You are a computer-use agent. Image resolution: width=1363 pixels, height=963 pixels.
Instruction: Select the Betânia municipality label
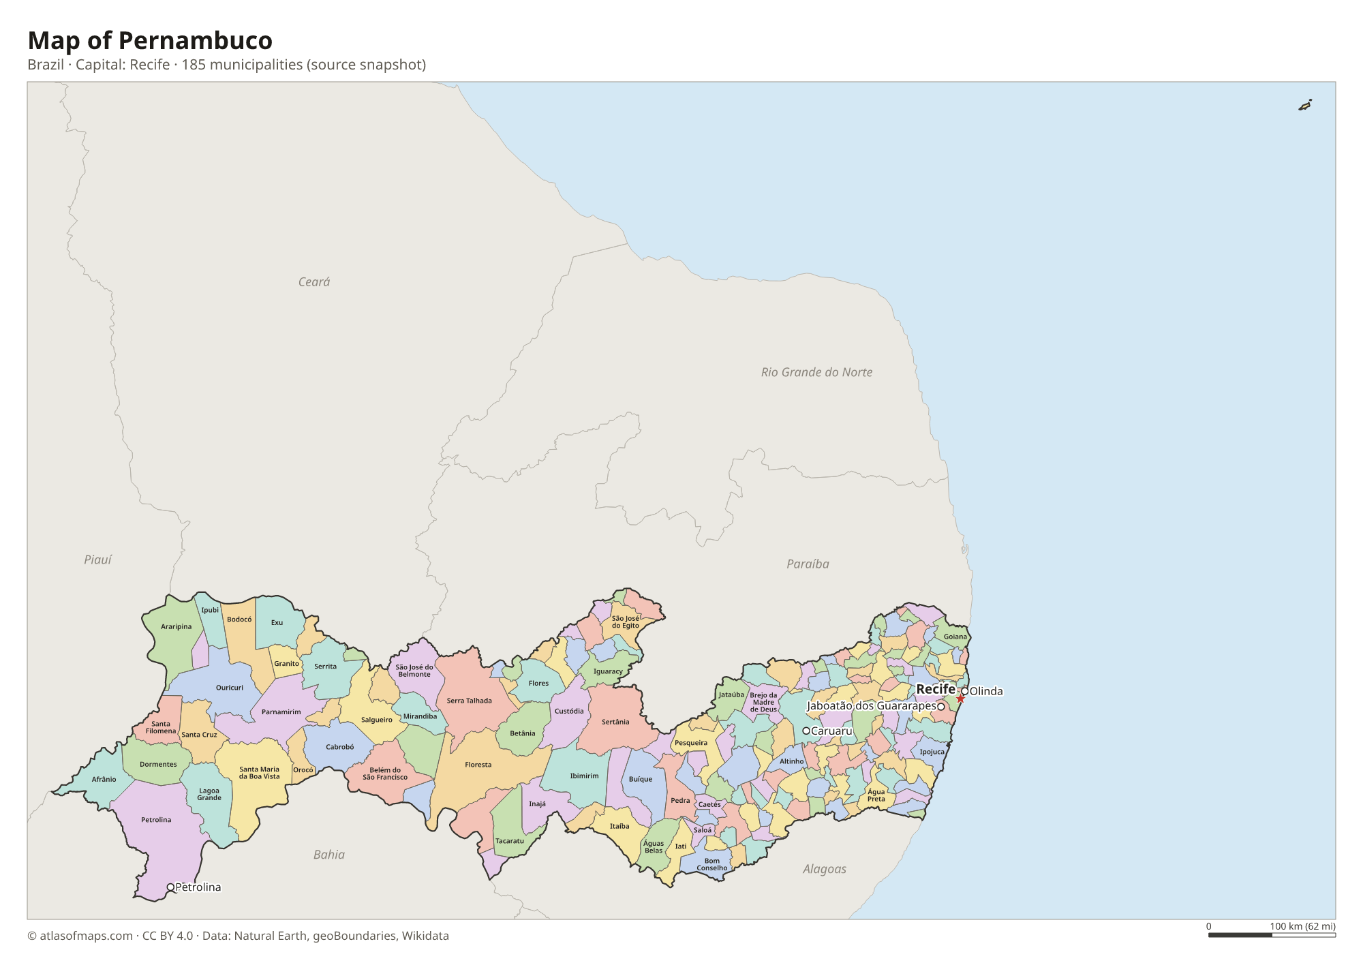click(x=523, y=733)
